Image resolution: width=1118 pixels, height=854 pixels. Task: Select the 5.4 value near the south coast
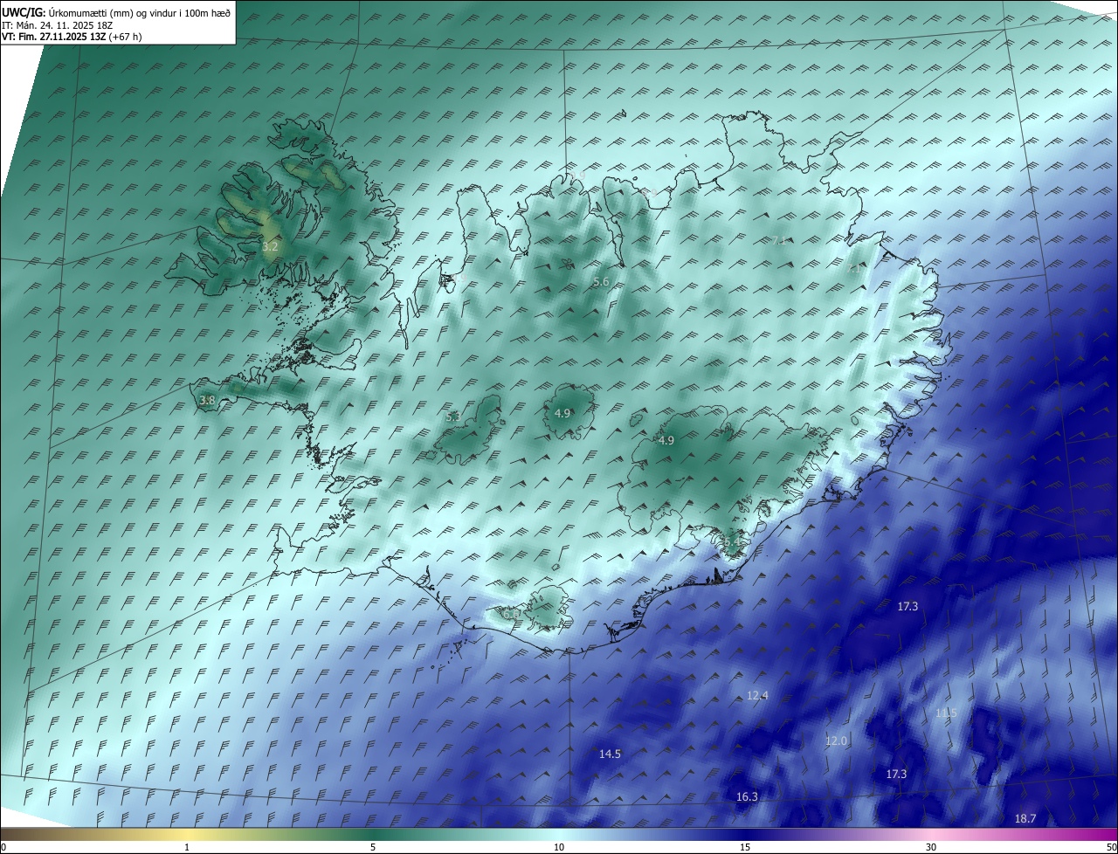pos(732,543)
